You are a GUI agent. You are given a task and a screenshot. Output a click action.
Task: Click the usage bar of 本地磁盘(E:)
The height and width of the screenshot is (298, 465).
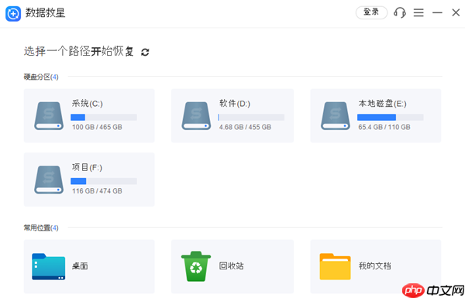point(391,118)
